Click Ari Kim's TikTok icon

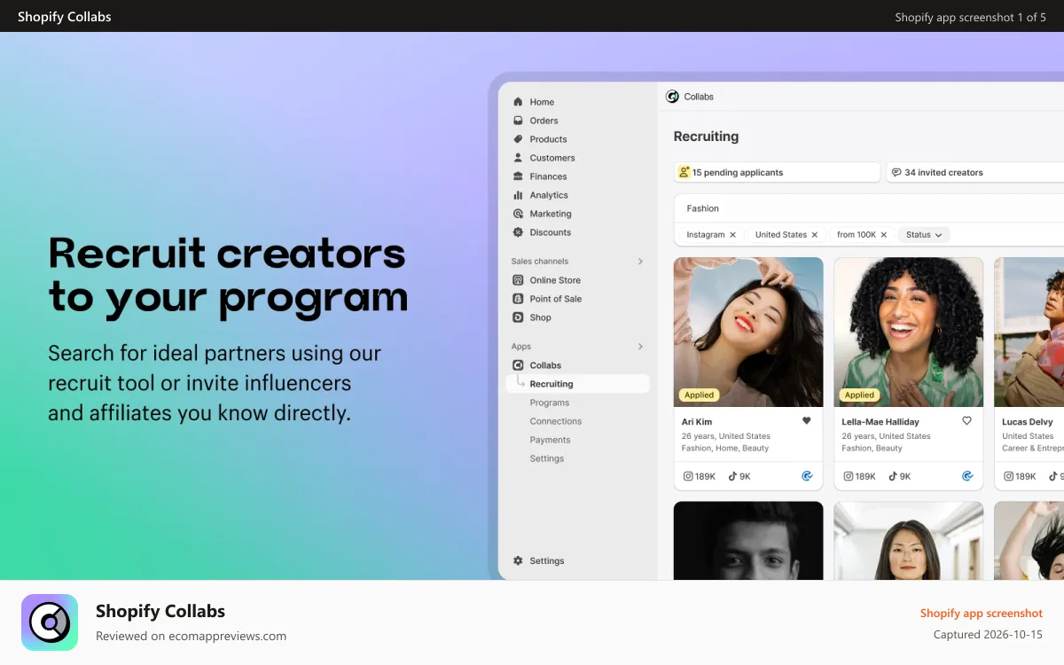pos(732,476)
